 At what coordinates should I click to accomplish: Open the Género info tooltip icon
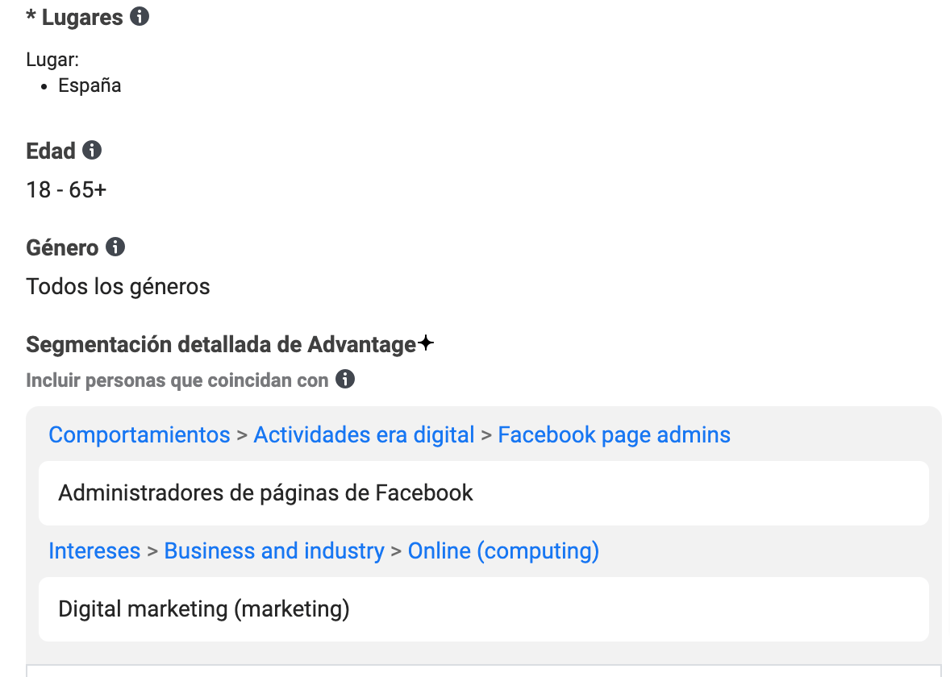click(115, 247)
